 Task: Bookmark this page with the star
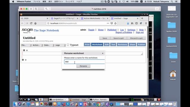click(115, 23)
